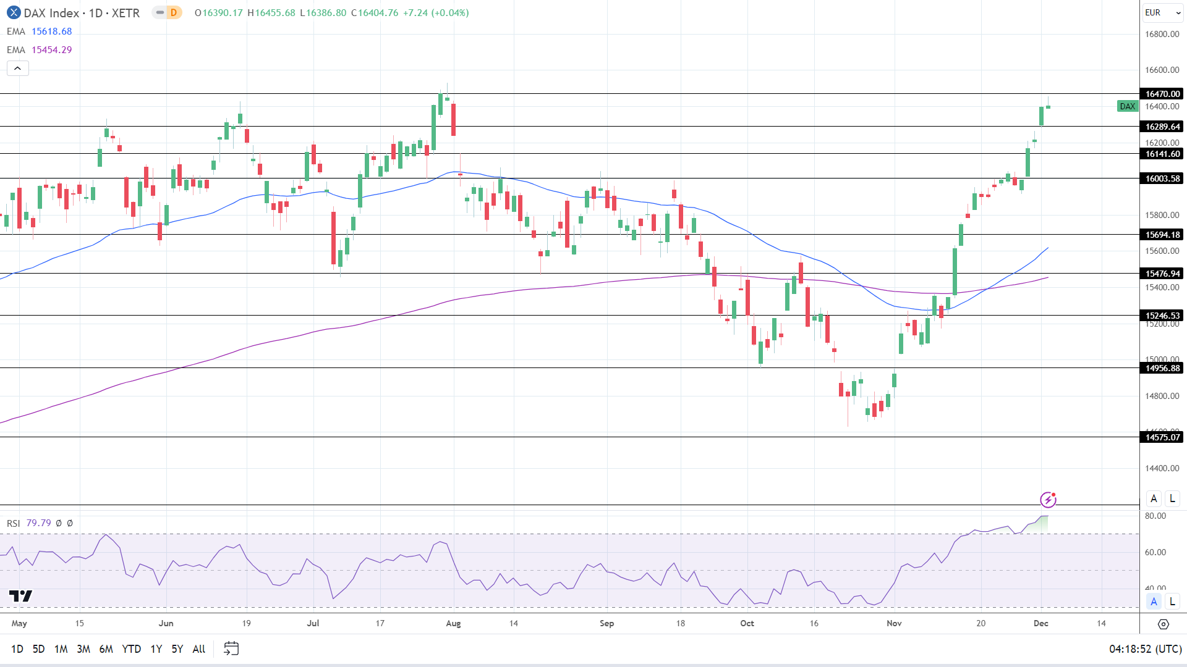Select the 5Y time range

177,649
